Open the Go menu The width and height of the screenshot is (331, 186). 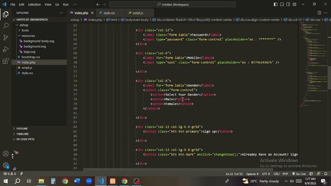[57, 5]
